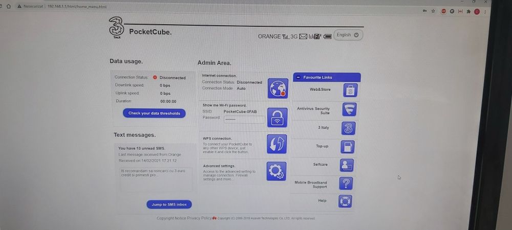The image size is (512, 230).
Task: Click the first red extension icon
Action: (443, 11)
